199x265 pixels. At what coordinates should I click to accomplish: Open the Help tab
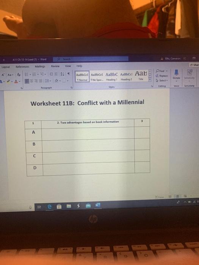pos(79,66)
